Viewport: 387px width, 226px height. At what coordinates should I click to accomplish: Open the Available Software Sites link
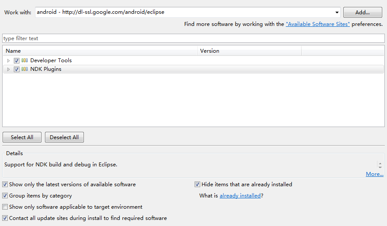click(318, 24)
